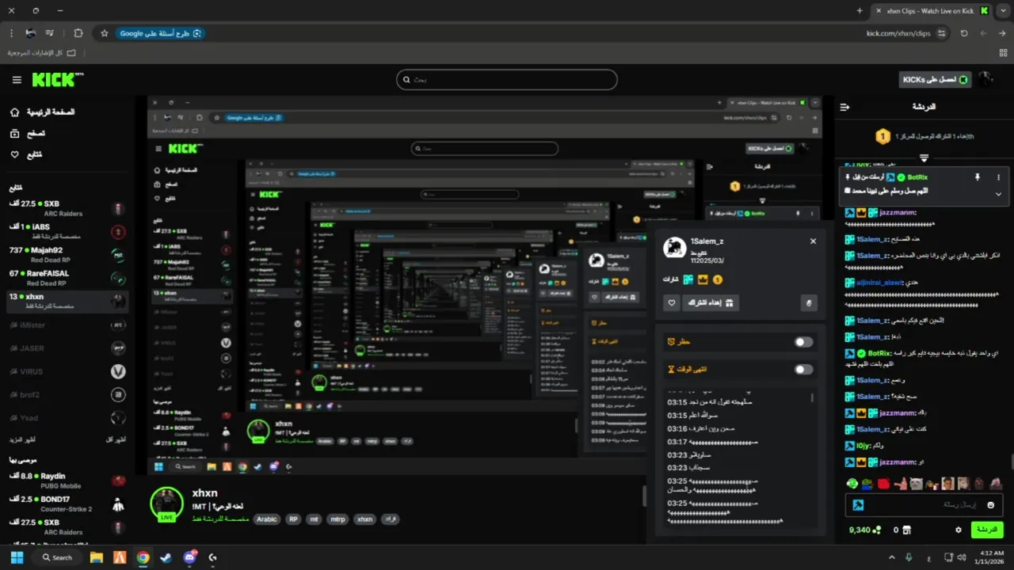The width and height of the screenshot is (1014, 570).
Task: Click the RP tag chip
Action: tap(293, 519)
